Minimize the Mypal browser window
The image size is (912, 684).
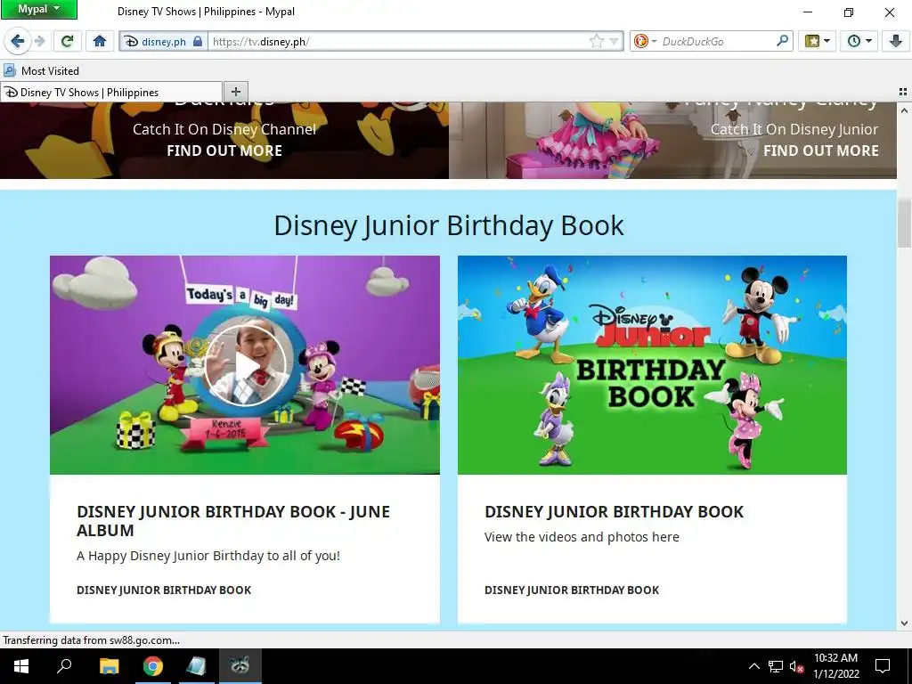pos(807,12)
